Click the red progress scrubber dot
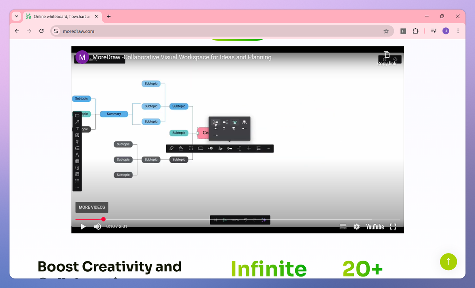Viewport: 475px width, 288px height. [x=103, y=219]
